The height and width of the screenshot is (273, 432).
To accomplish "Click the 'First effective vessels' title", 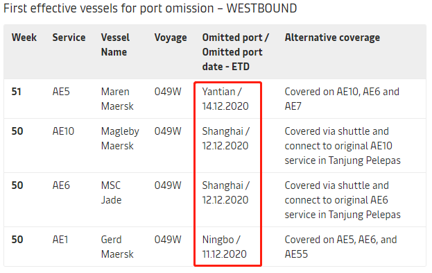I will (x=150, y=8).
